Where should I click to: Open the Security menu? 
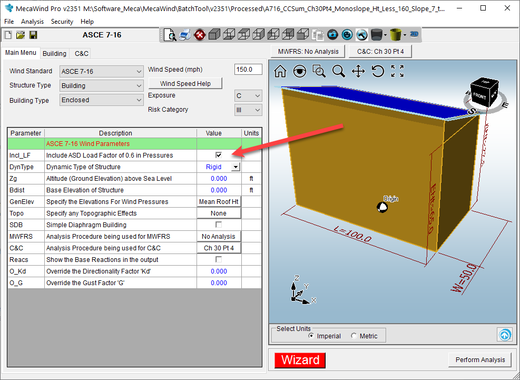(62, 22)
